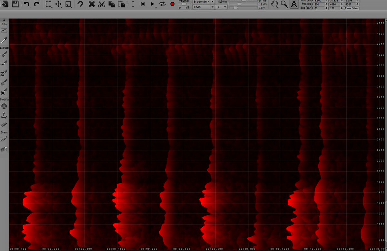387x251 pixels.
Task: Select the single-wave Extract tool
Action: click(4, 63)
